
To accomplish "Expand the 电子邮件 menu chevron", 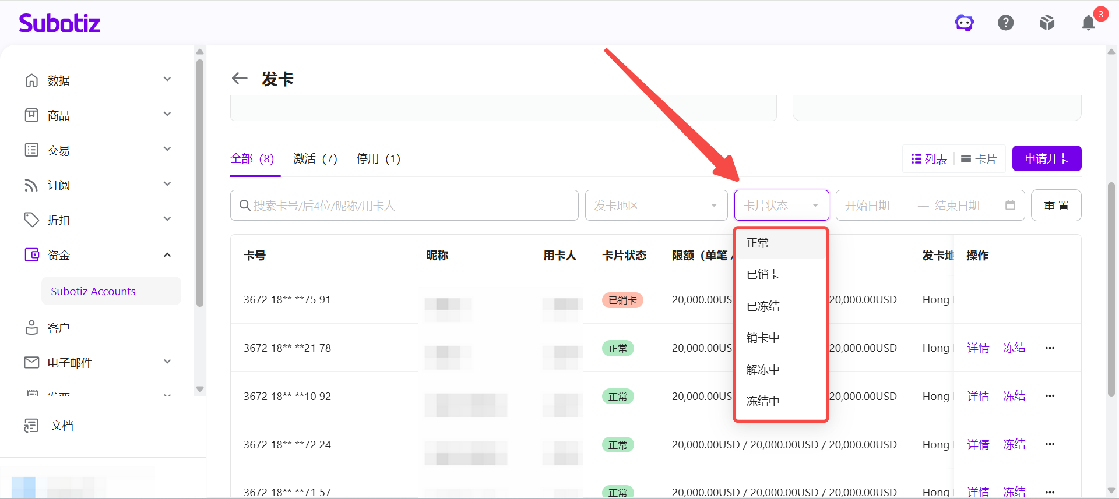I will point(167,362).
